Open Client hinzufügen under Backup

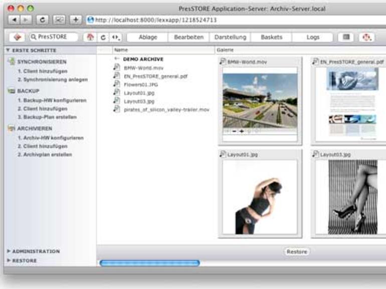pos(43,109)
